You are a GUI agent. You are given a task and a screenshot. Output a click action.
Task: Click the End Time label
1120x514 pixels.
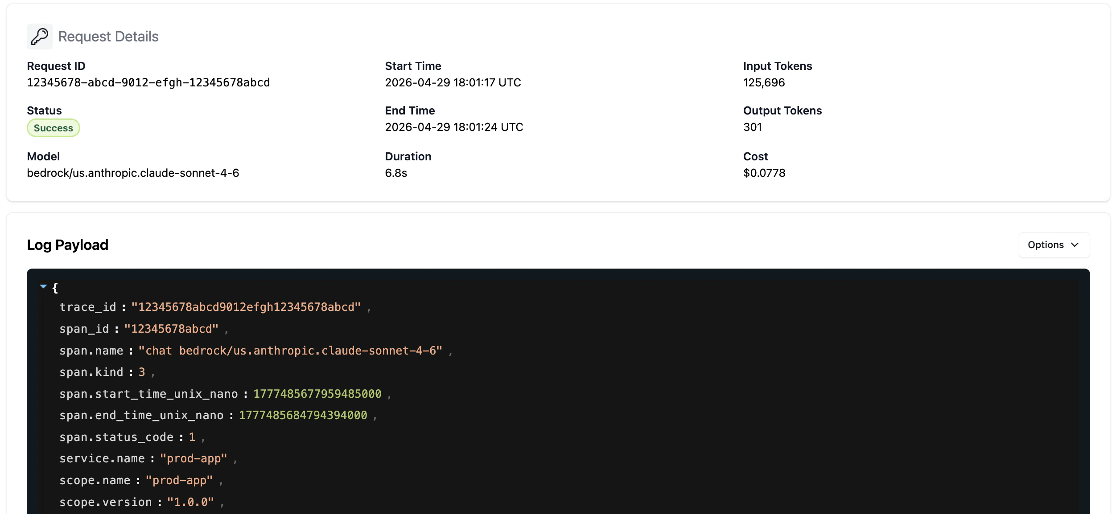410,110
